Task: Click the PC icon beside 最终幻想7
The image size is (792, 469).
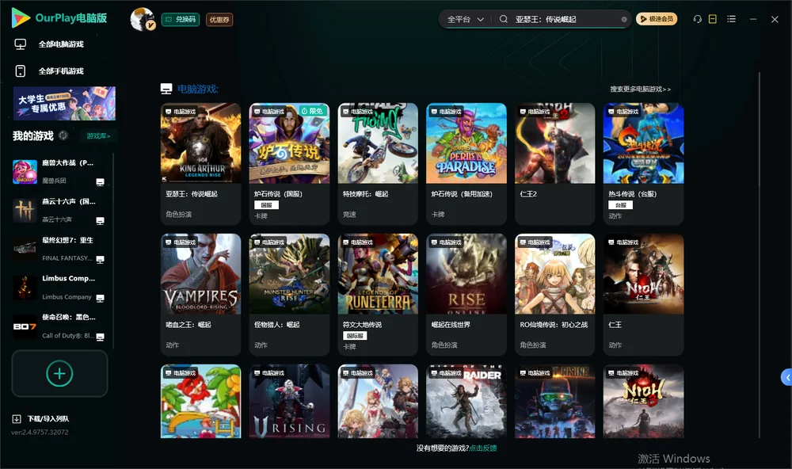Action: [100, 259]
